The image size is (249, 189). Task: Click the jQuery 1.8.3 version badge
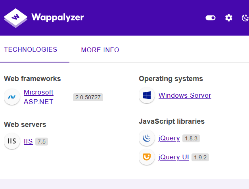[x=191, y=138]
